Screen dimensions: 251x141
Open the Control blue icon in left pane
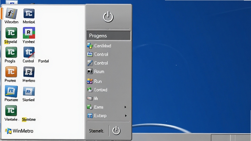tap(29, 52)
